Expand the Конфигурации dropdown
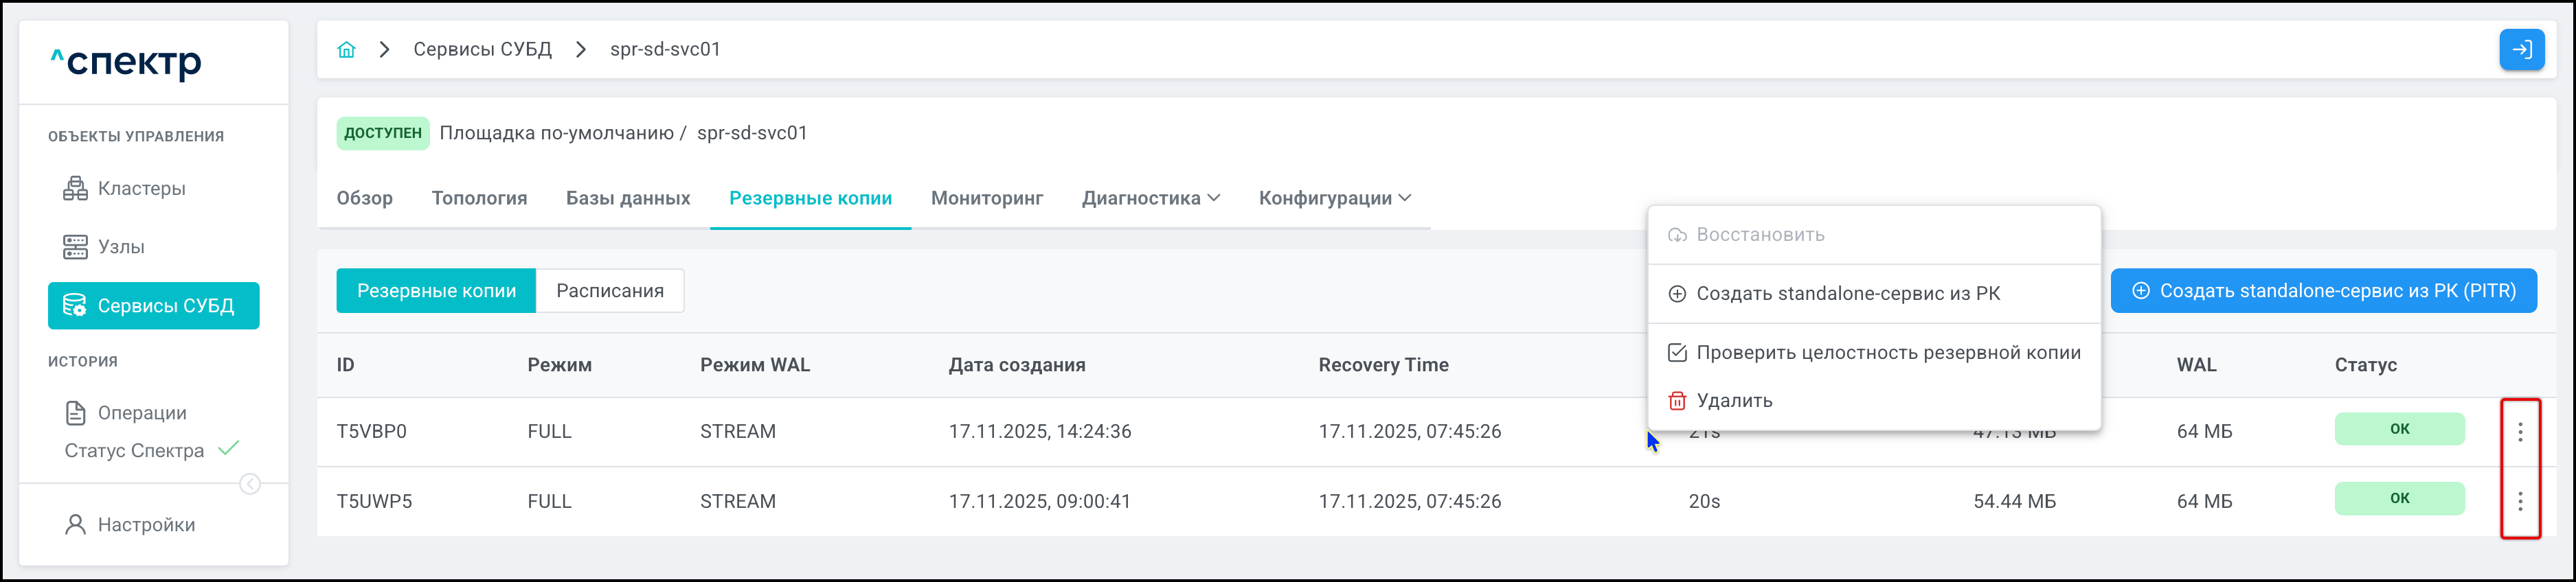 click(x=1334, y=198)
